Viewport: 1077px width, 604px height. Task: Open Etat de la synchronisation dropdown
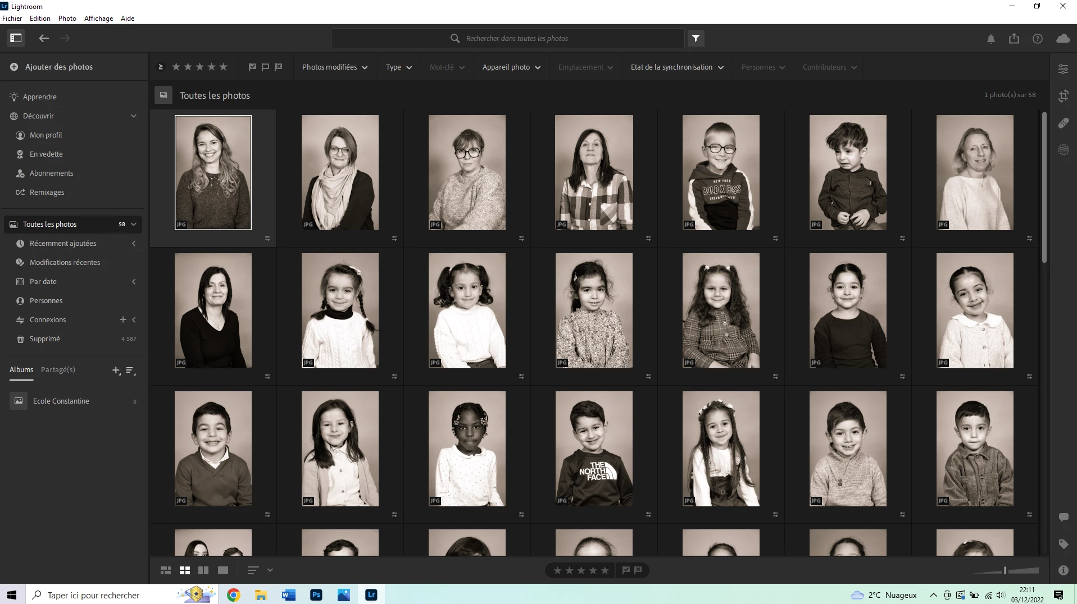(677, 67)
